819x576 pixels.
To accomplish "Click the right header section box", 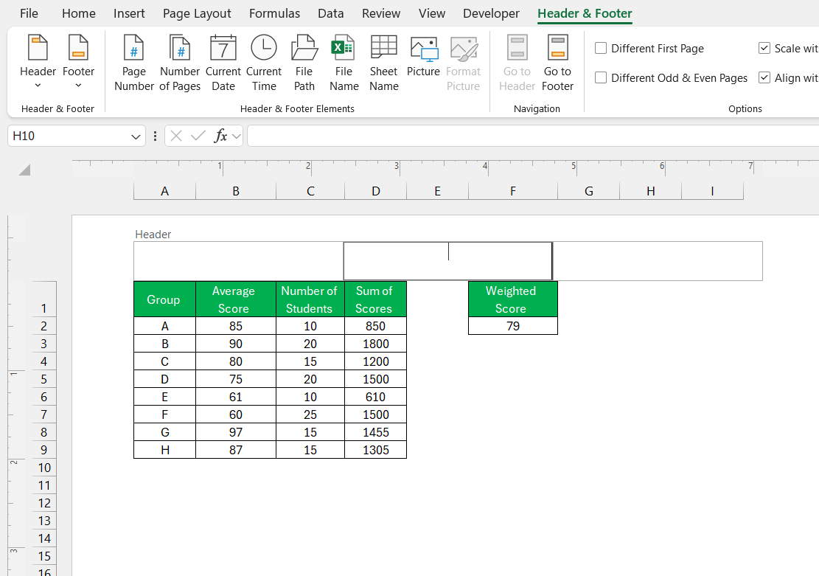I will click(658, 261).
